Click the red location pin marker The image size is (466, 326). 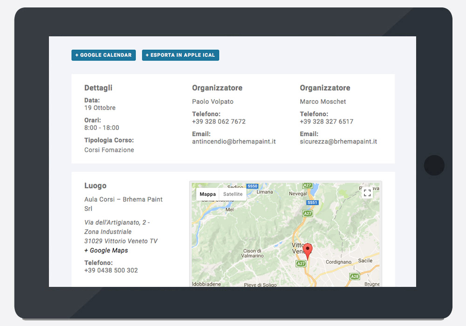click(x=308, y=251)
